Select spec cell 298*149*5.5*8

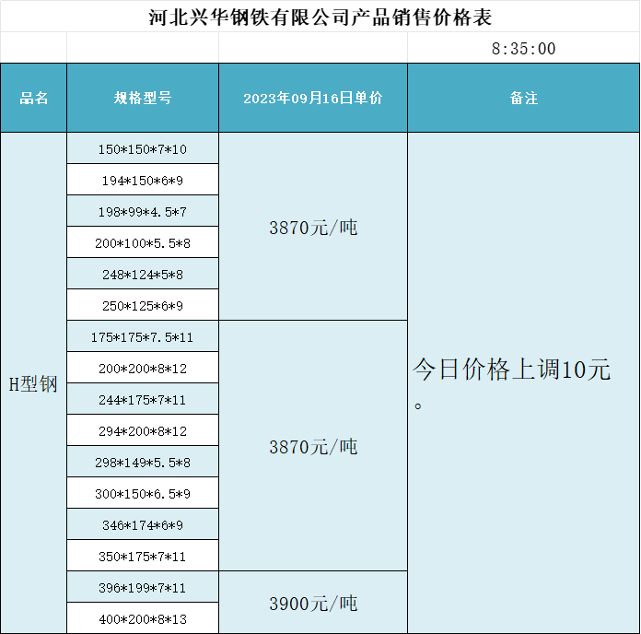[143, 462]
